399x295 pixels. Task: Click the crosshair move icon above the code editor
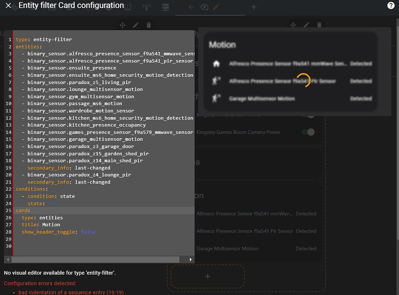click(x=122, y=25)
